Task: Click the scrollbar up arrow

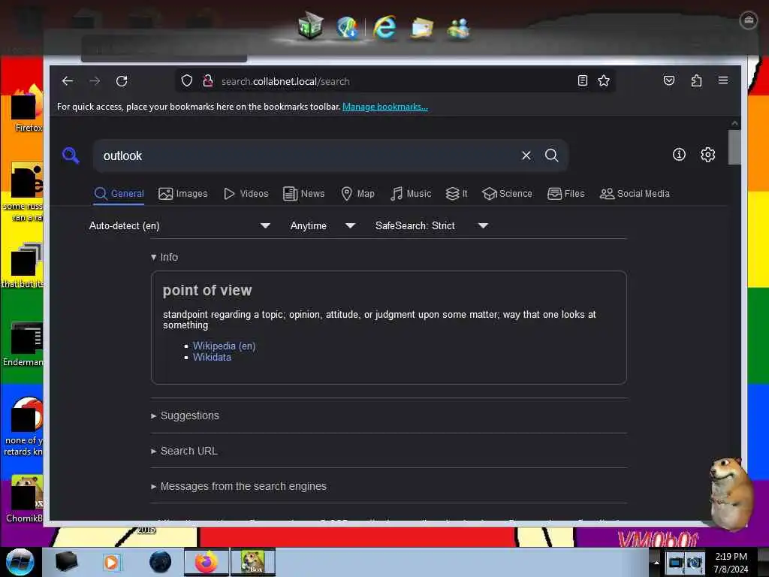Action: [734, 123]
